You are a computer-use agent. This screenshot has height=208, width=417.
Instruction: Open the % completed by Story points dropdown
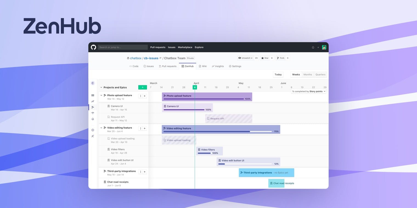tap(309, 91)
